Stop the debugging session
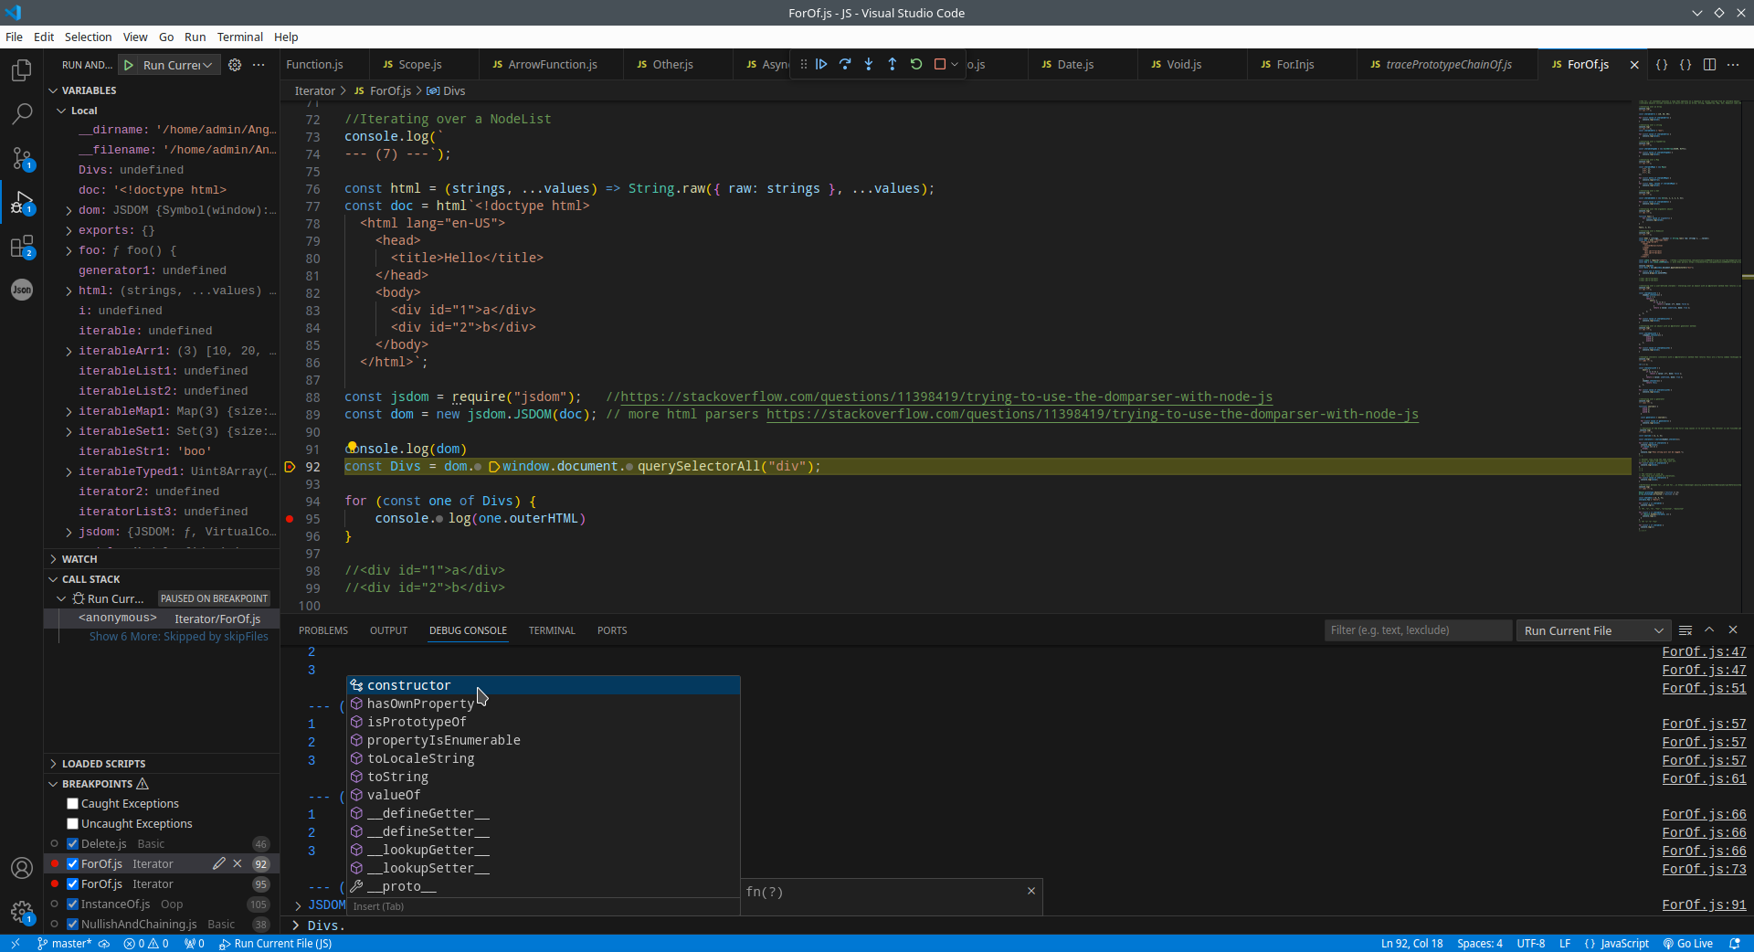Screen dimensions: 1754x952 click(940, 64)
